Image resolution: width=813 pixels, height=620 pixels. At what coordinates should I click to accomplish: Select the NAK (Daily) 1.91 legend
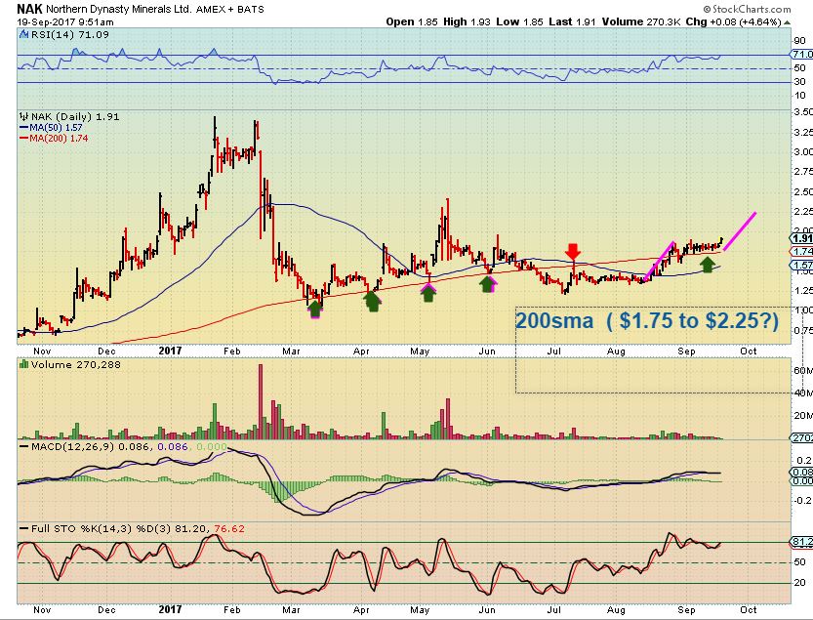pyautogui.click(x=75, y=117)
